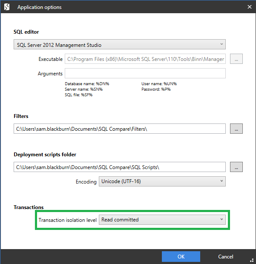The height and width of the screenshot is (264, 256).
Task: Click the SQL file %SF% hint text
Action: [x=79, y=95]
